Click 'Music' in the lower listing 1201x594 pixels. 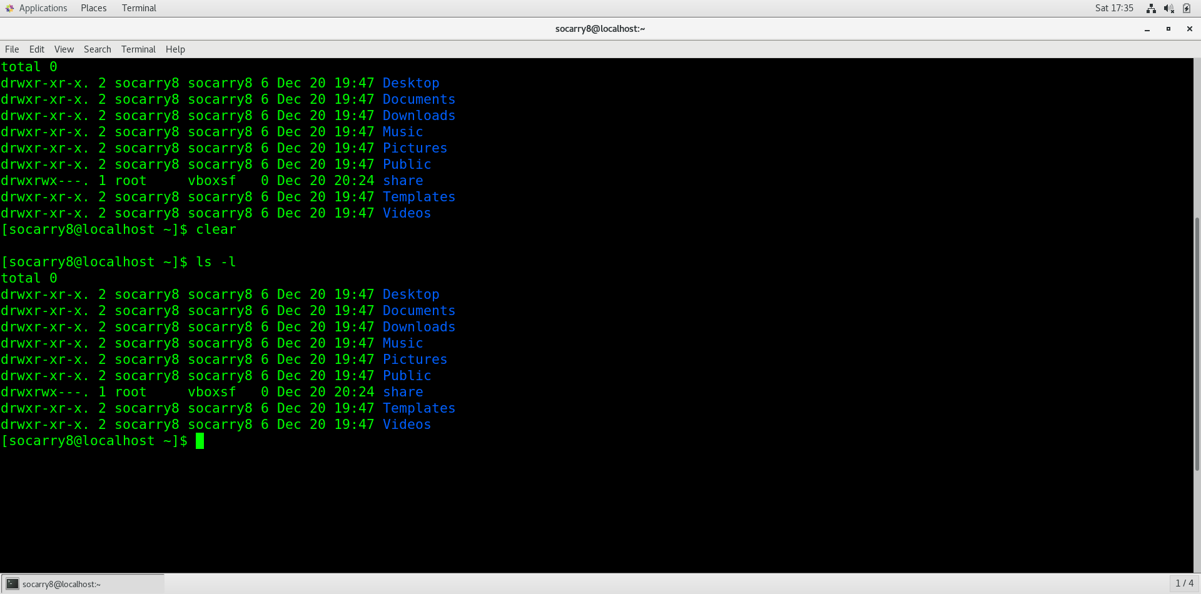(403, 343)
